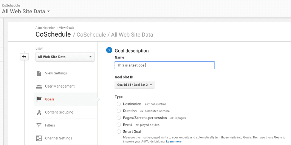Select the Destination goal type
This screenshot has width=291, height=145.
click(x=119, y=104)
